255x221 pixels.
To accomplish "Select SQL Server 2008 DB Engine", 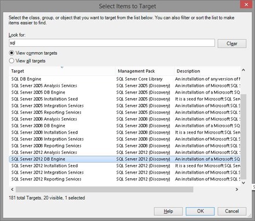I will pos(125,126).
